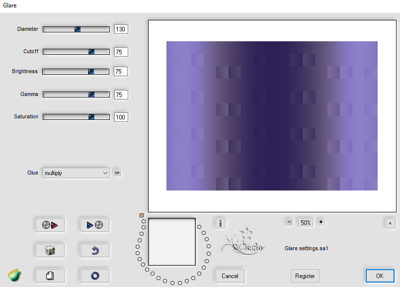
Task: Click the blue ring reset button
Action: tap(94, 276)
